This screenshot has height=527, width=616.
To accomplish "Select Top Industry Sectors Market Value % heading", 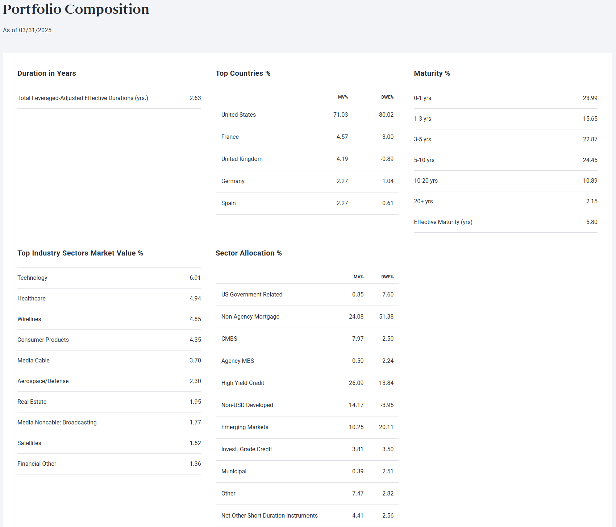I will click(x=80, y=253).
